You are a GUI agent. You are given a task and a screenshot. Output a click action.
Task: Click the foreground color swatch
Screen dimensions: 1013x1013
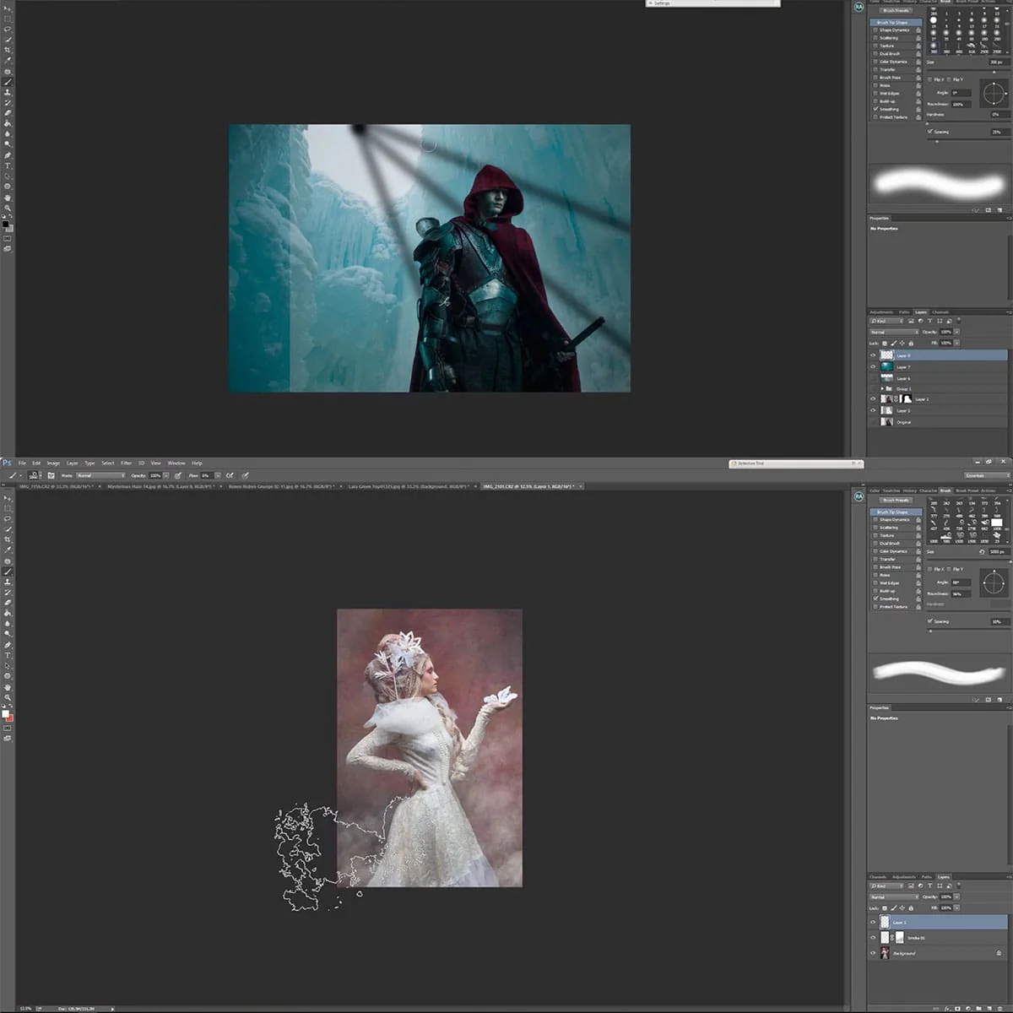tap(6, 713)
